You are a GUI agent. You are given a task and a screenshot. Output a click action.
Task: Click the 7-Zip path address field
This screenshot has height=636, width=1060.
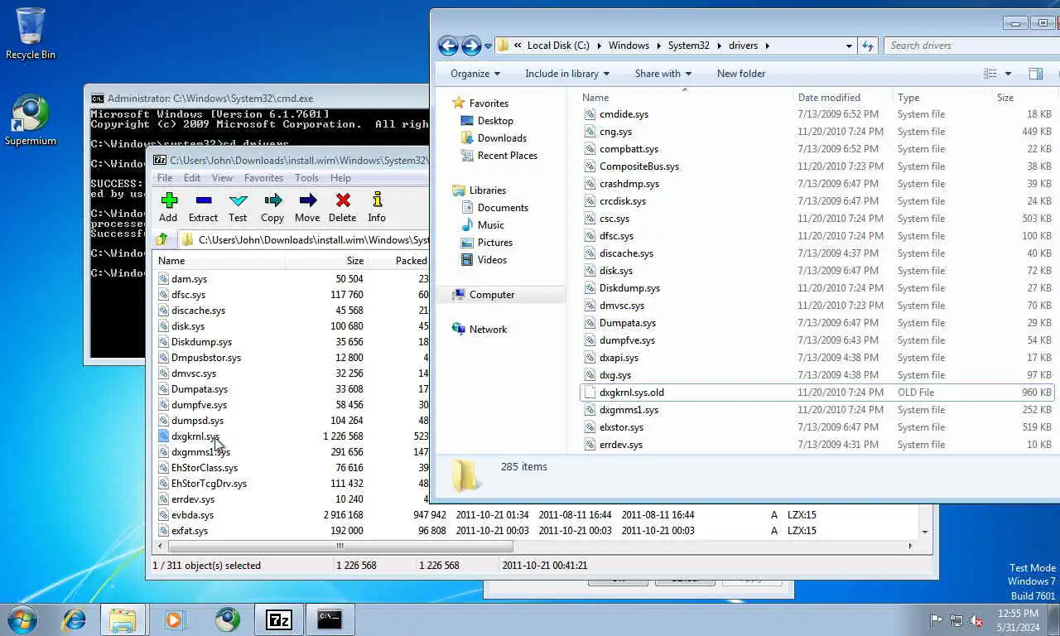click(306, 240)
